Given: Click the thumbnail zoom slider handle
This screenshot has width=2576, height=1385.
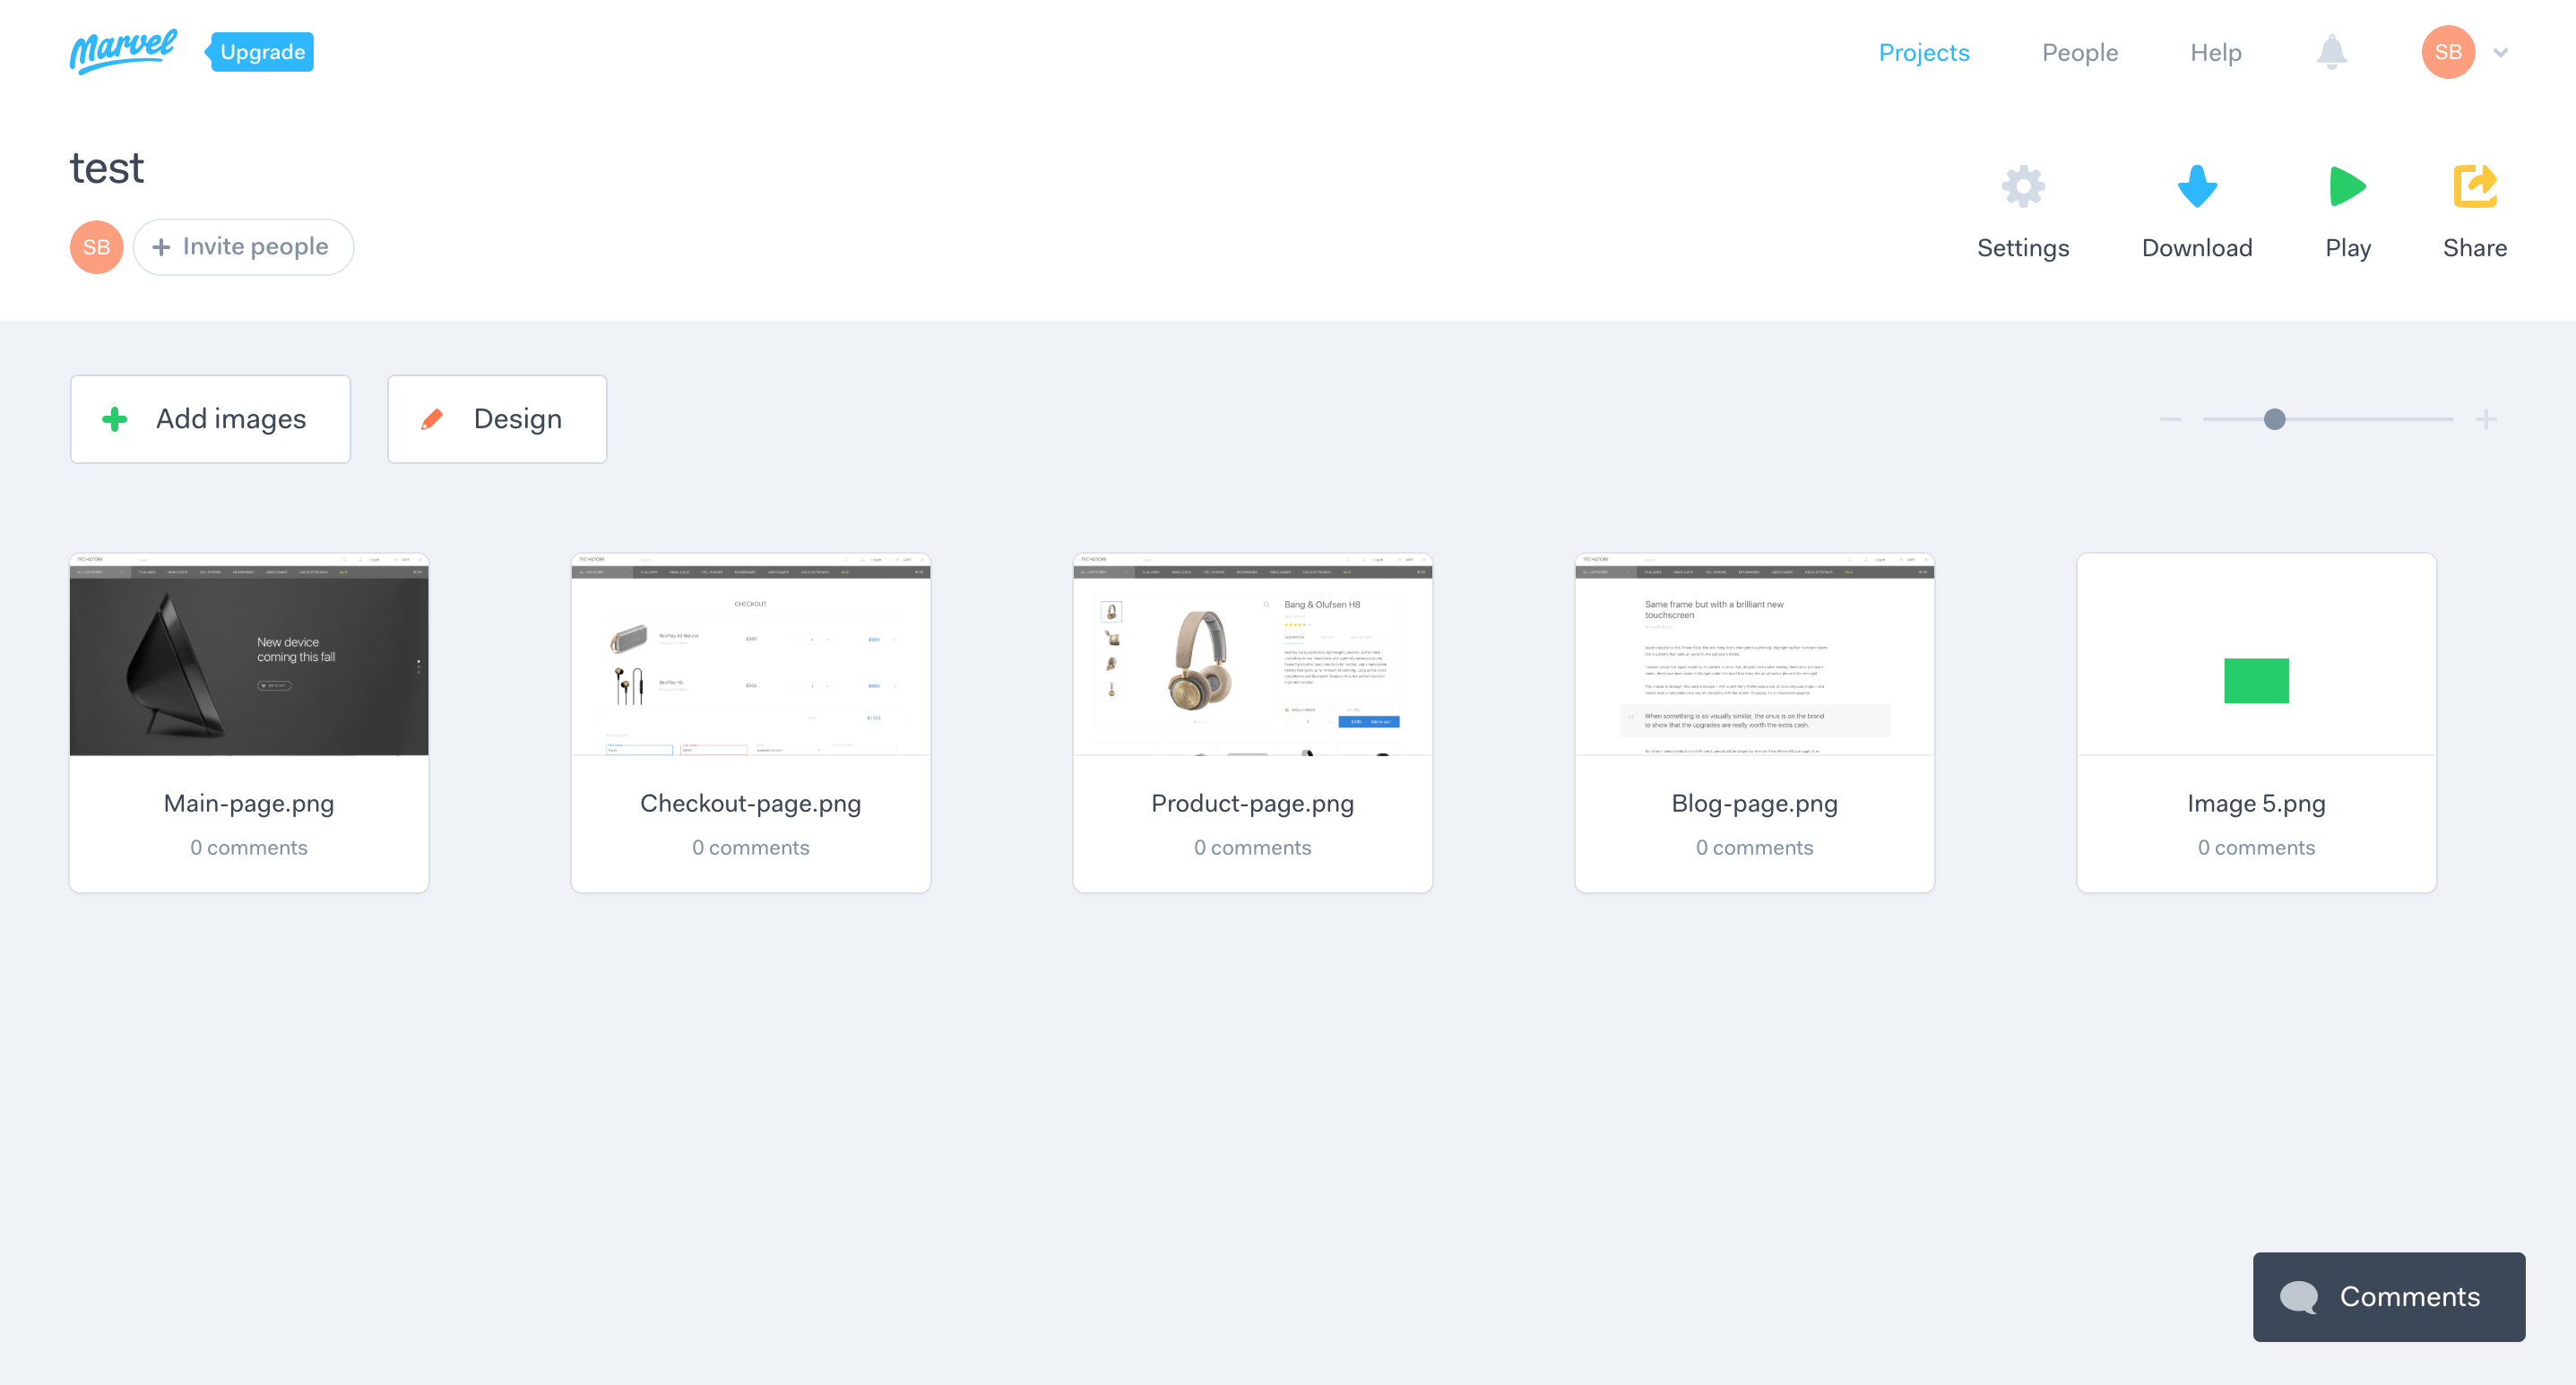Looking at the screenshot, I should coord(2274,418).
